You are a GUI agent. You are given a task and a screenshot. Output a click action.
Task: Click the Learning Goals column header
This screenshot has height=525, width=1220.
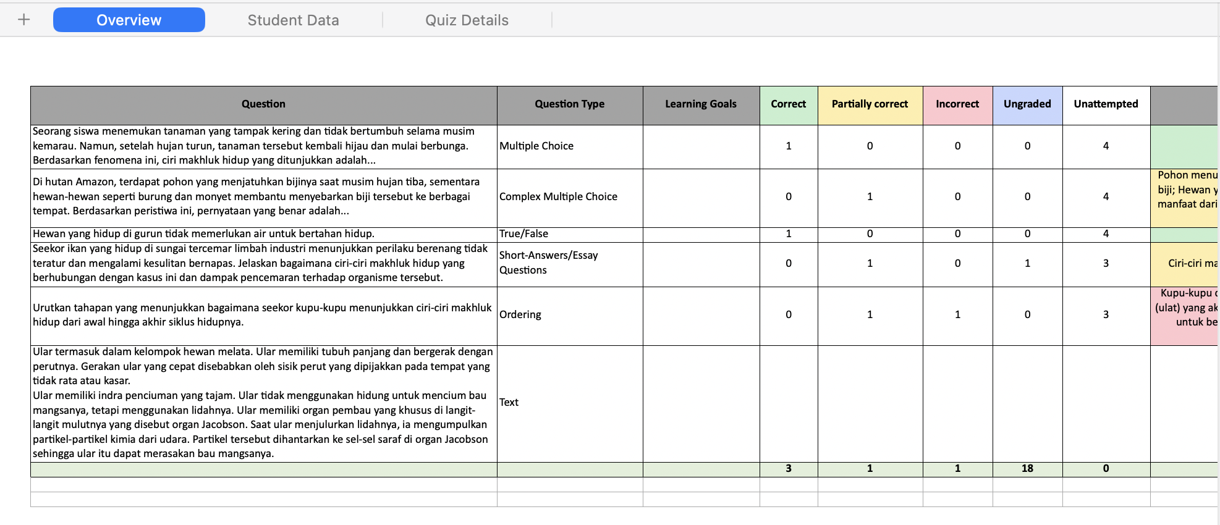pyautogui.click(x=700, y=104)
